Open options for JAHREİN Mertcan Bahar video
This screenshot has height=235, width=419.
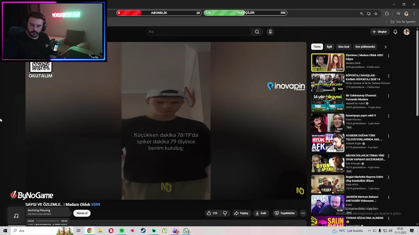389,197
